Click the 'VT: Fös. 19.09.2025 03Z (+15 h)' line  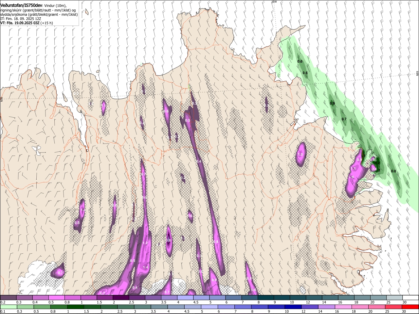coord(27,23)
